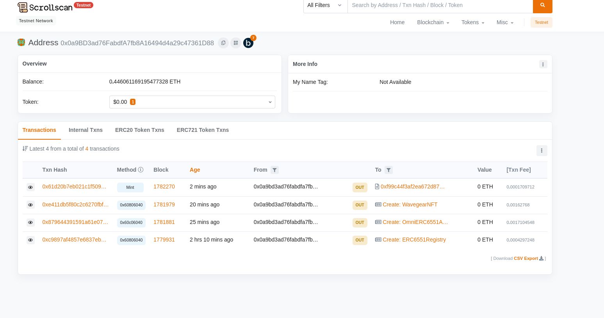Click the Scrollscan logo
The image size is (604, 318).
45,7
